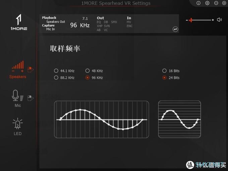
Task: Close the Spearhead VR settings window
Action: pos(224,3)
